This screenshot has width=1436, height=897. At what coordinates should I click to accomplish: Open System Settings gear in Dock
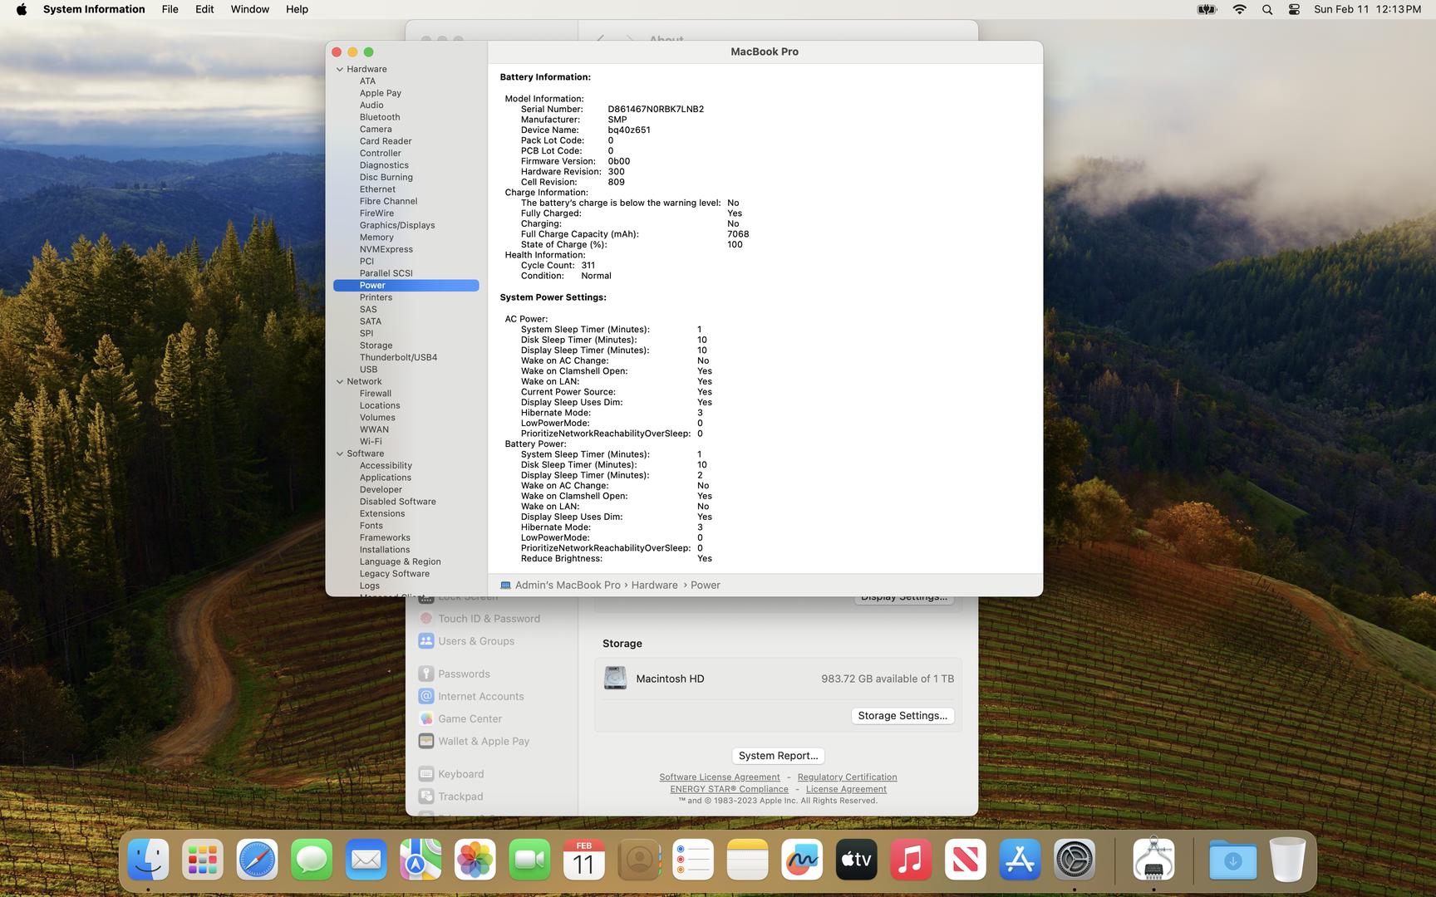[1074, 860]
